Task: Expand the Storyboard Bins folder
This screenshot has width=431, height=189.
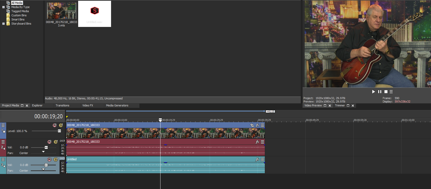Action: click(3, 24)
